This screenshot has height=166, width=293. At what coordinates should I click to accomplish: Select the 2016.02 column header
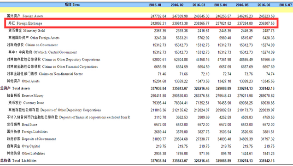point(177,5)
